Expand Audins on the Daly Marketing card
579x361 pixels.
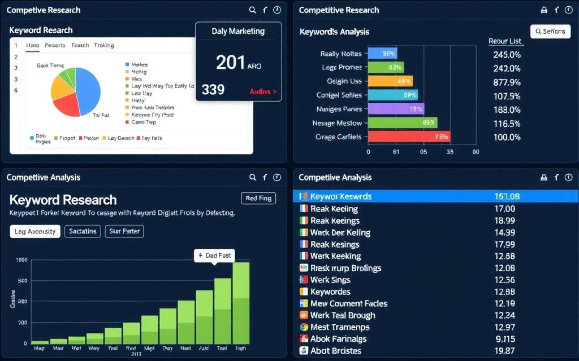click(x=263, y=91)
